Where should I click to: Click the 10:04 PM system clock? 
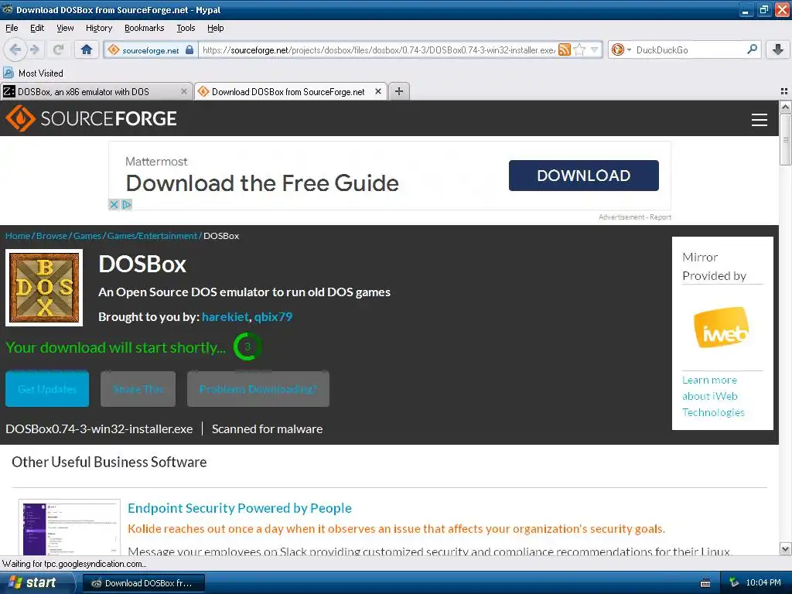tap(763, 583)
